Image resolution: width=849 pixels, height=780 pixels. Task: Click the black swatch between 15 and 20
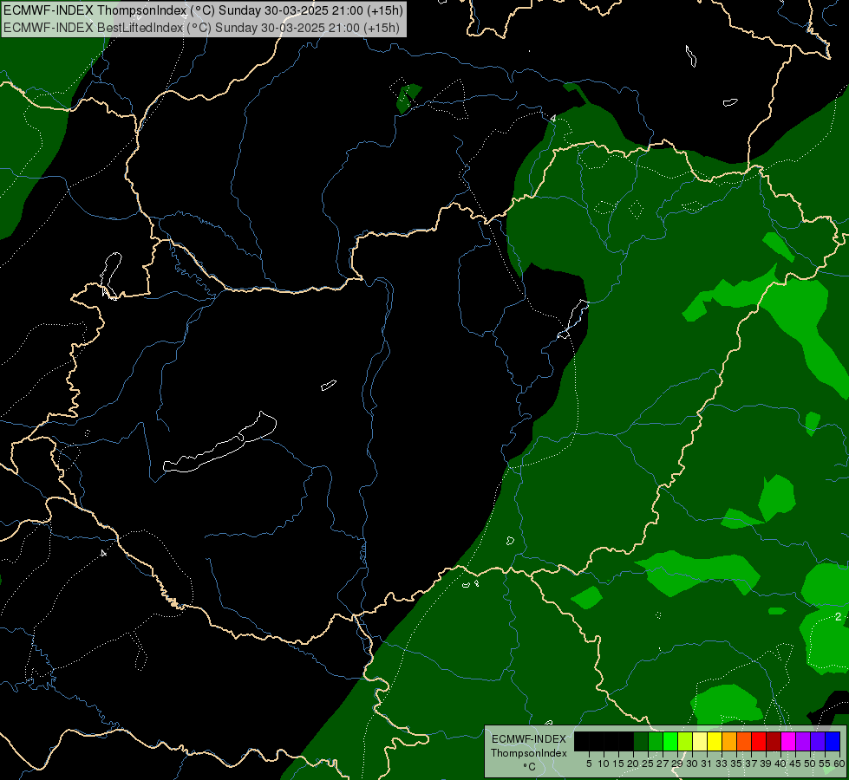pyautogui.click(x=626, y=741)
